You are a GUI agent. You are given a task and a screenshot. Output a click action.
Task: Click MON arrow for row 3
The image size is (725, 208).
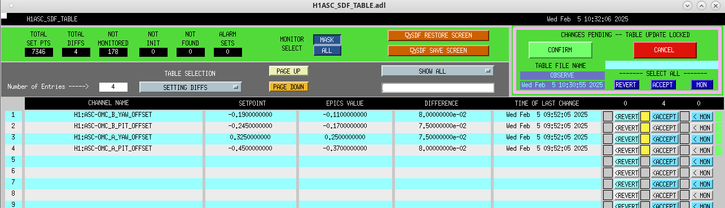coord(702,139)
